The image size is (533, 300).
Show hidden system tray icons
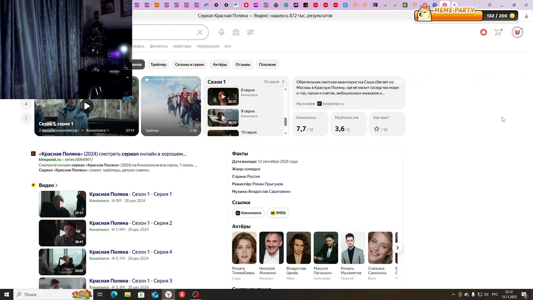[453, 295]
